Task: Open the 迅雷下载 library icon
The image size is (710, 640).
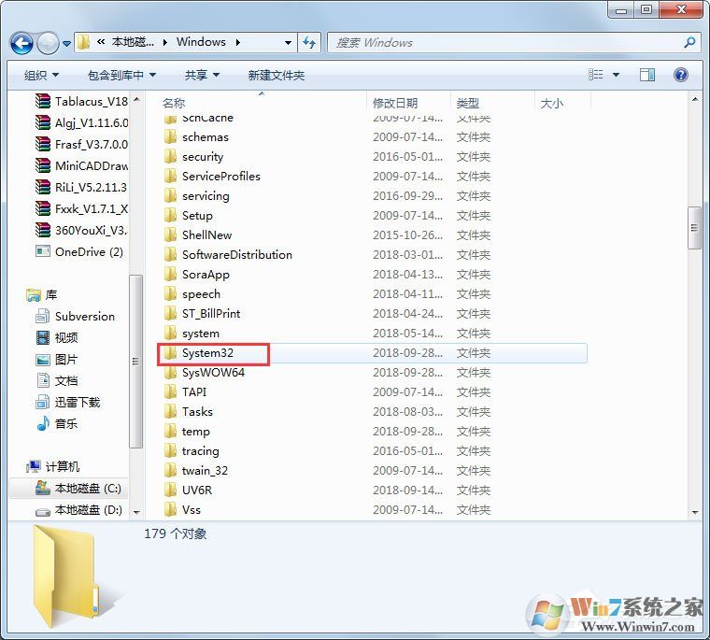Action: tap(43, 402)
